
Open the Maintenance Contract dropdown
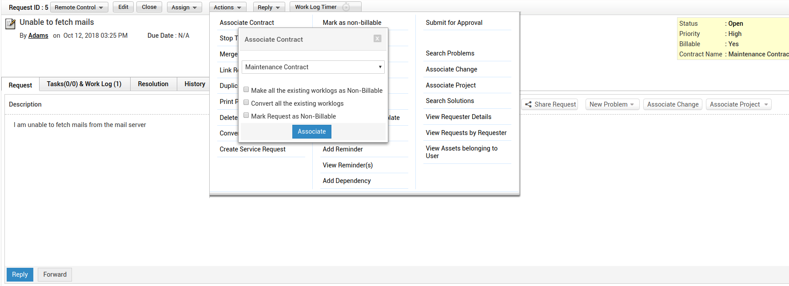[313, 67]
